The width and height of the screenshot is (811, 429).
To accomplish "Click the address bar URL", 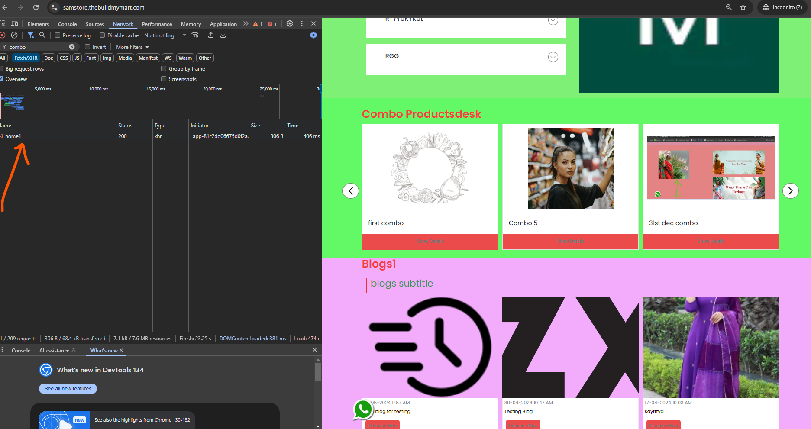I will point(104,7).
